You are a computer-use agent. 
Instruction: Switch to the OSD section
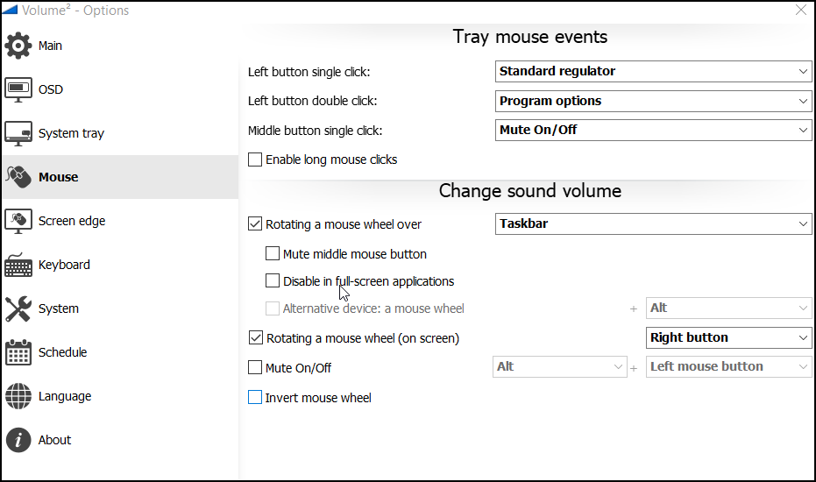pos(51,89)
